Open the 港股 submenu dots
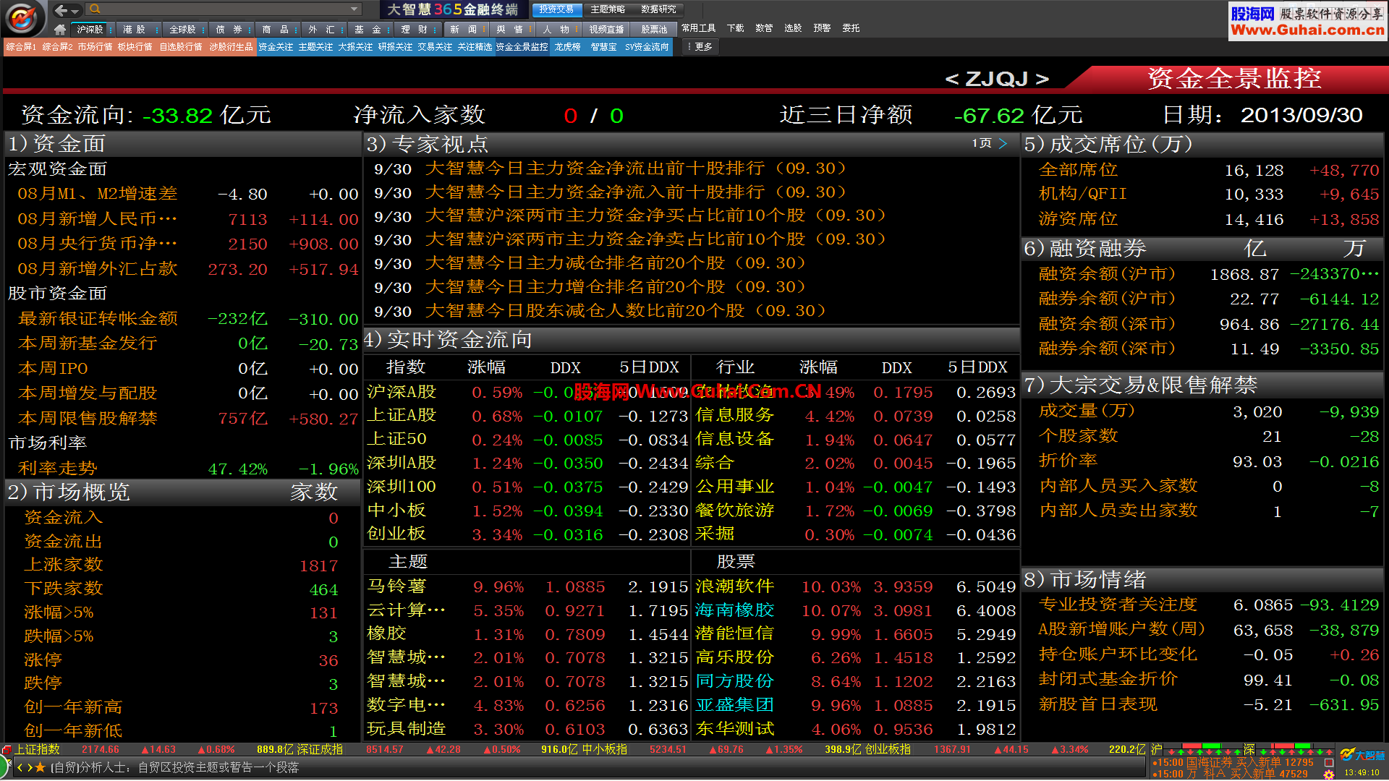This screenshot has height=781, width=1389. click(156, 30)
